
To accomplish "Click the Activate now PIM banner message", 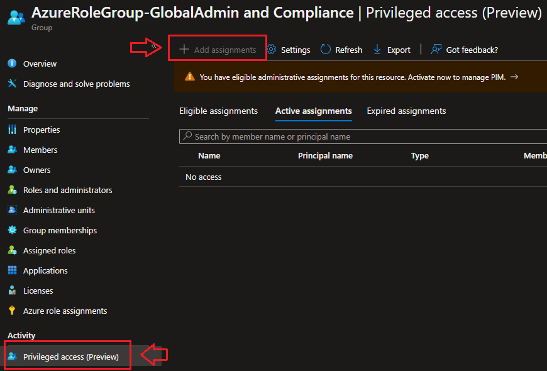I will (352, 77).
